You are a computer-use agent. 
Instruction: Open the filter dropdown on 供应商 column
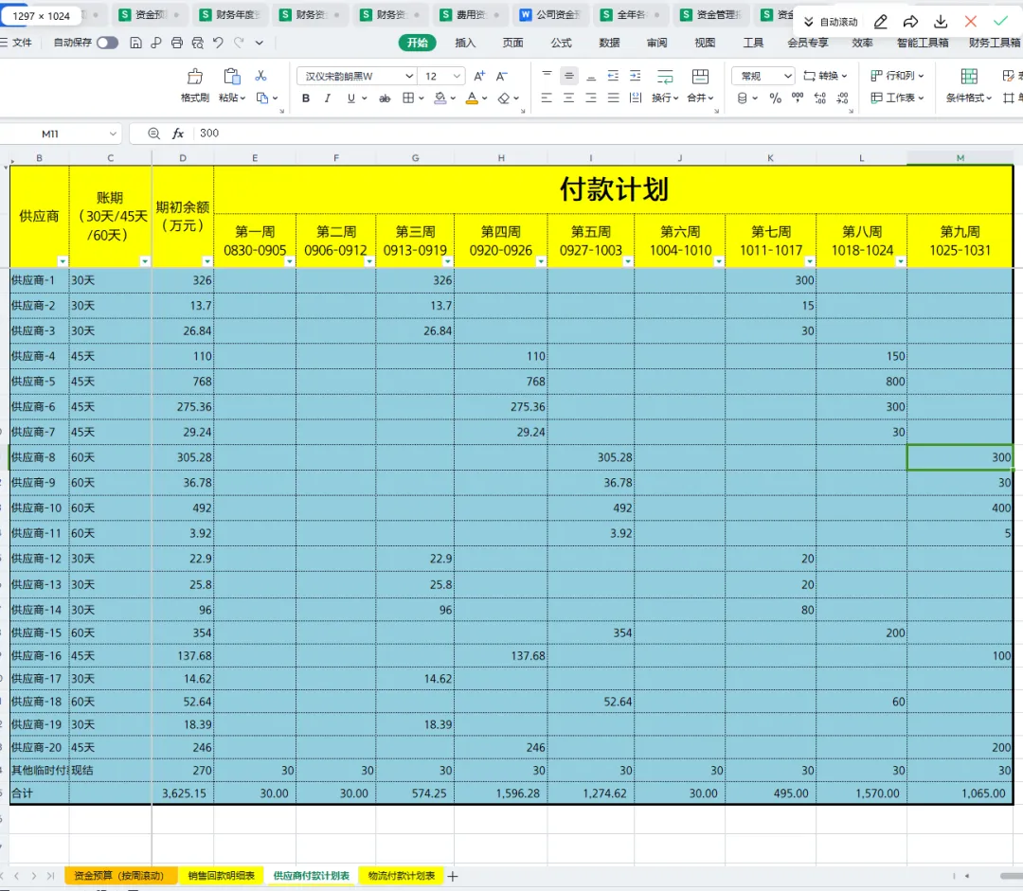tap(62, 261)
